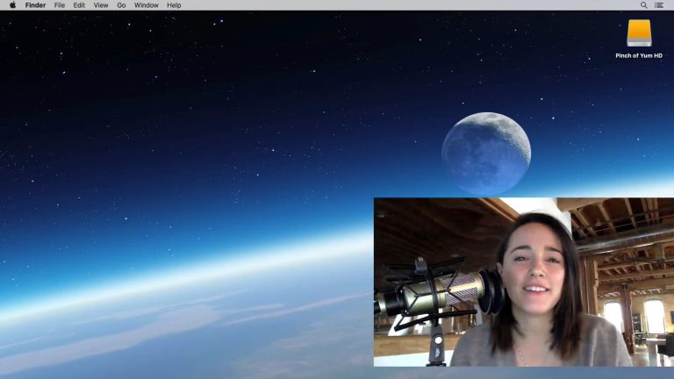
Task: Click the webcam video overlay
Action: coord(524,282)
